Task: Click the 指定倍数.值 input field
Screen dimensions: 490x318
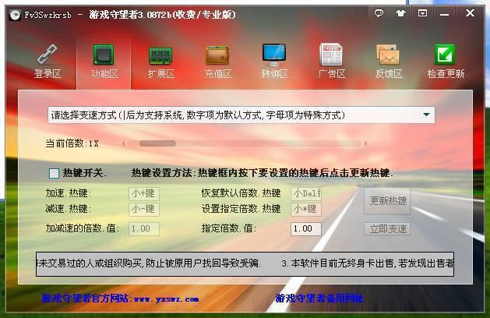Action: click(306, 229)
